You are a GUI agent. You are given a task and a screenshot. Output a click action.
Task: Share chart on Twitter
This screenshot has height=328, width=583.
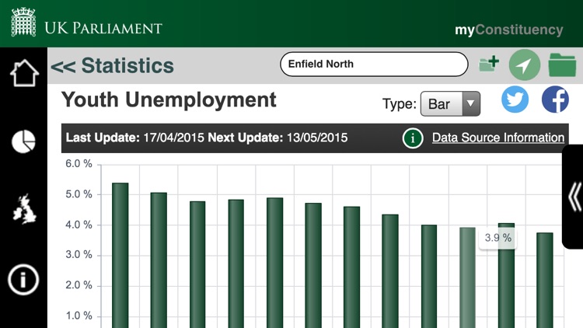click(515, 99)
